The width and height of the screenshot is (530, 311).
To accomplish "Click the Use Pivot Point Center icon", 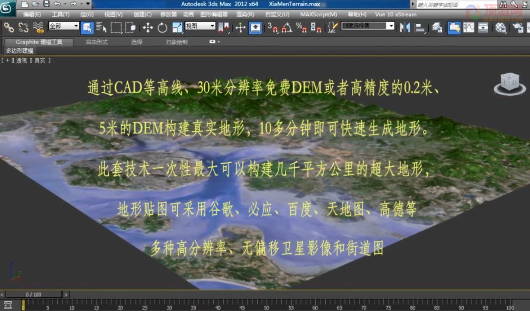I will 223,28.
